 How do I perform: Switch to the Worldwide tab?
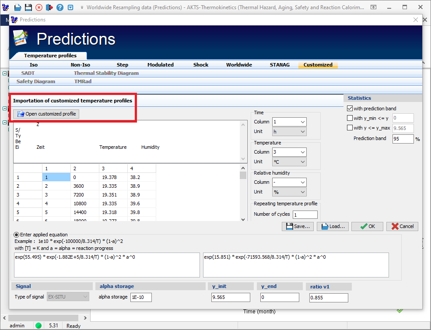[x=238, y=64]
